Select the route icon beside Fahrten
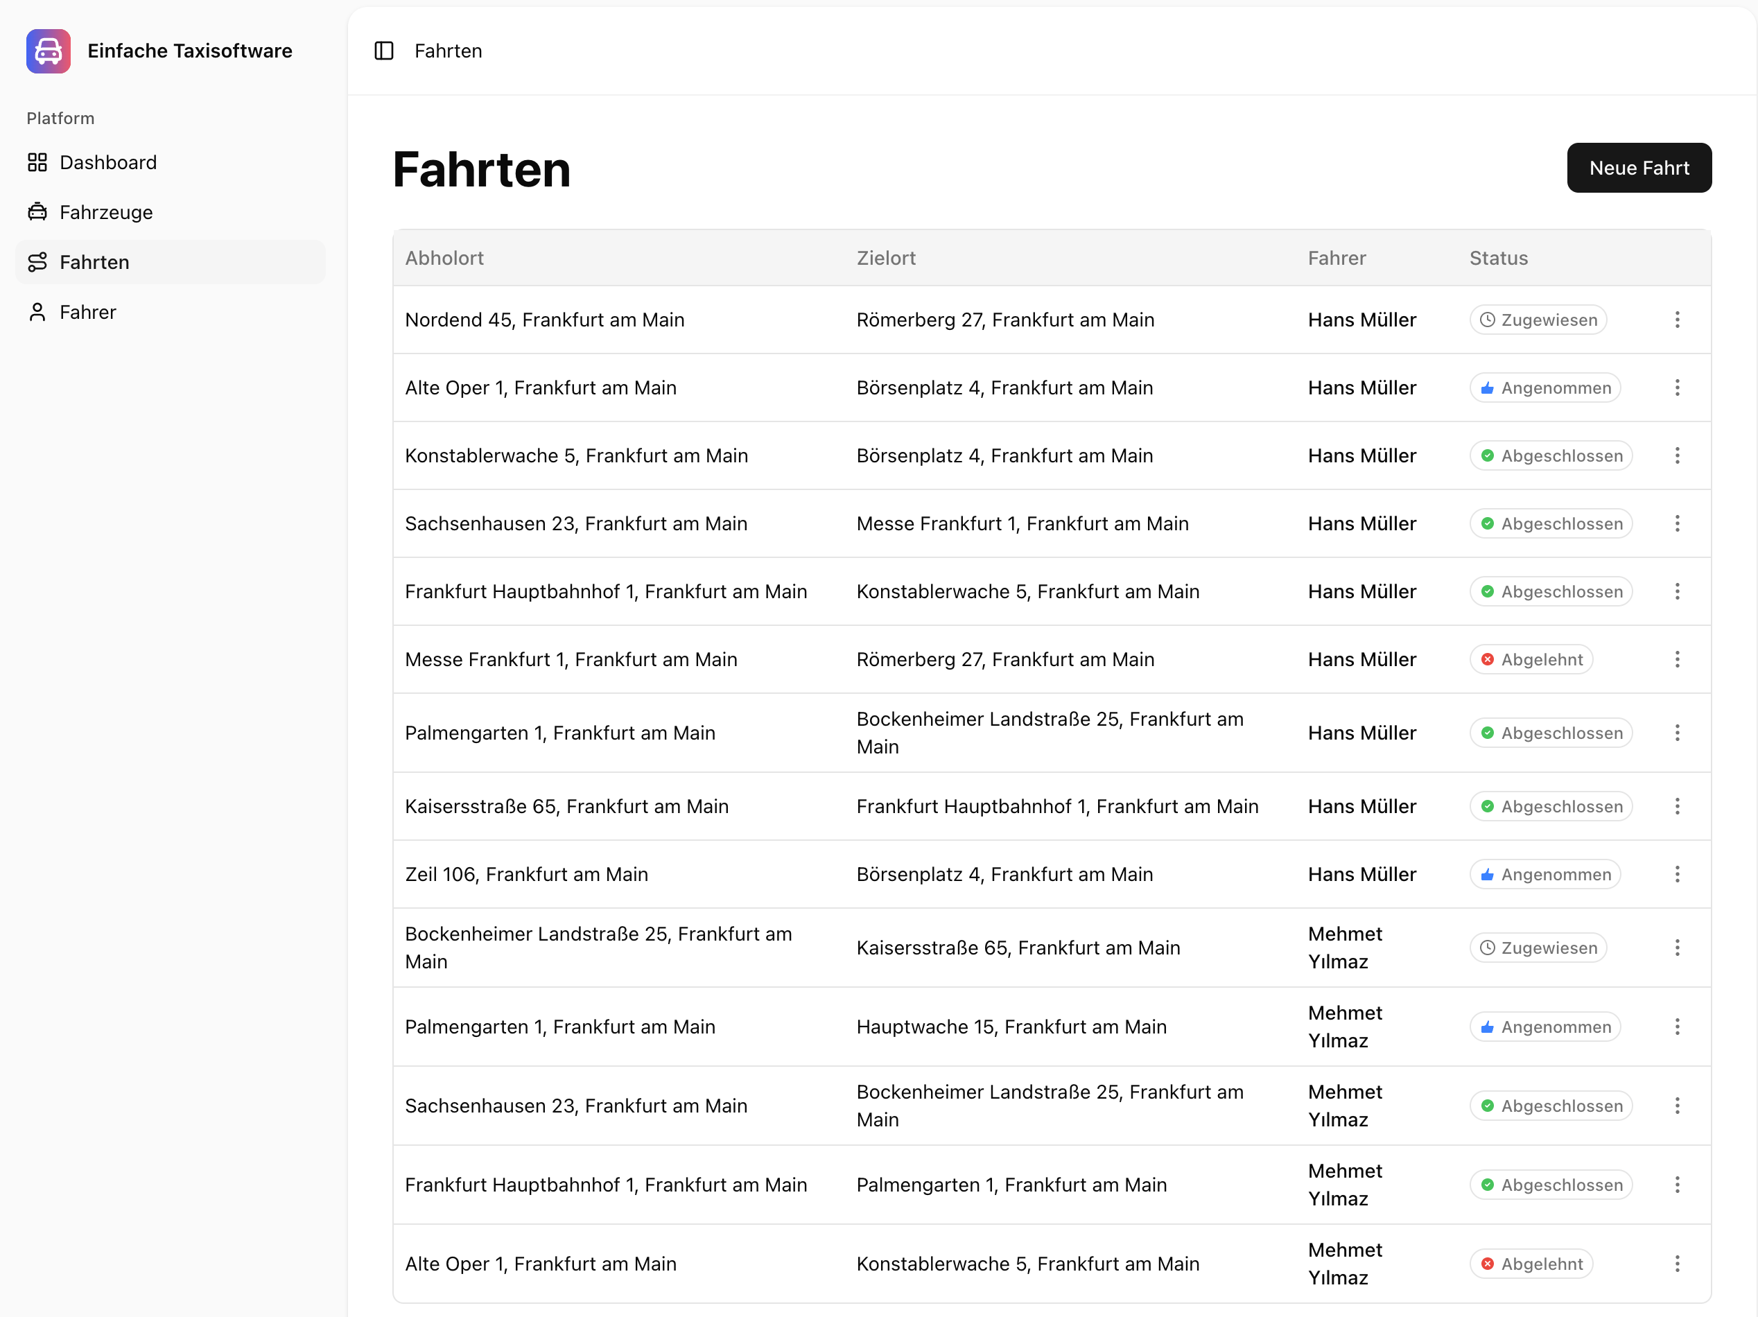The image size is (1758, 1317). (x=37, y=262)
